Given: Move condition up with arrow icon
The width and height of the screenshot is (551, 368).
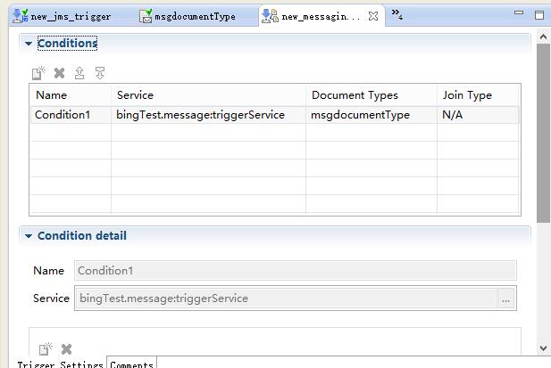Looking at the screenshot, I should pos(79,73).
